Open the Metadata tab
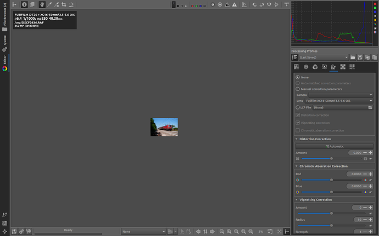379x236 pixels. point(352,67)
